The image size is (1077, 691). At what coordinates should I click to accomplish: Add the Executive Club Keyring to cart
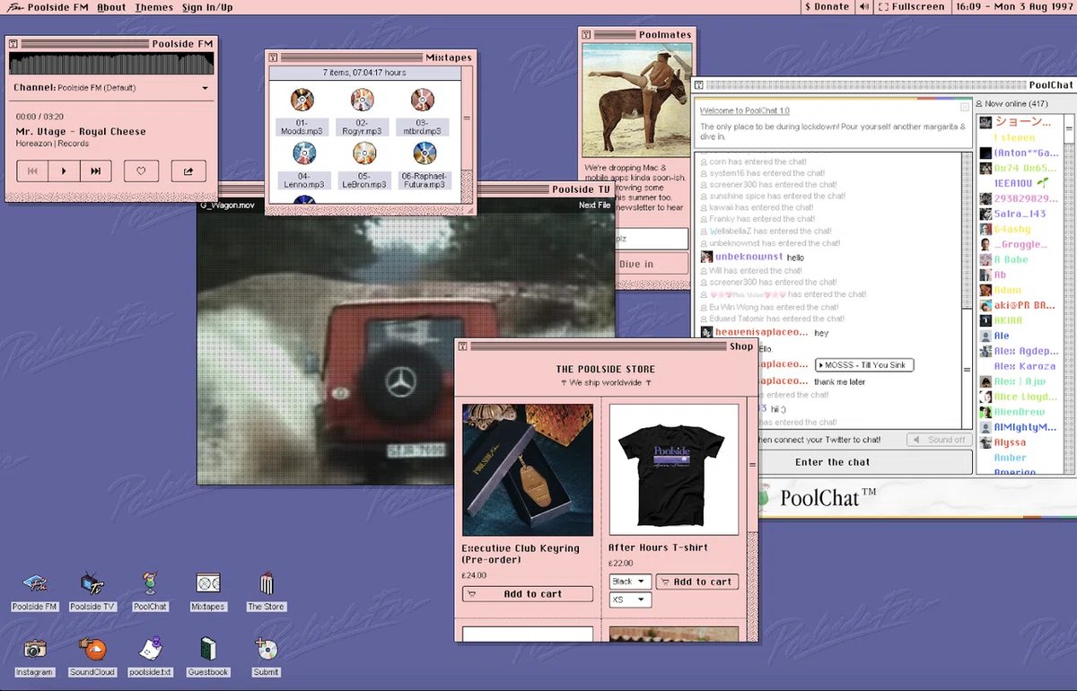(528, 594)
